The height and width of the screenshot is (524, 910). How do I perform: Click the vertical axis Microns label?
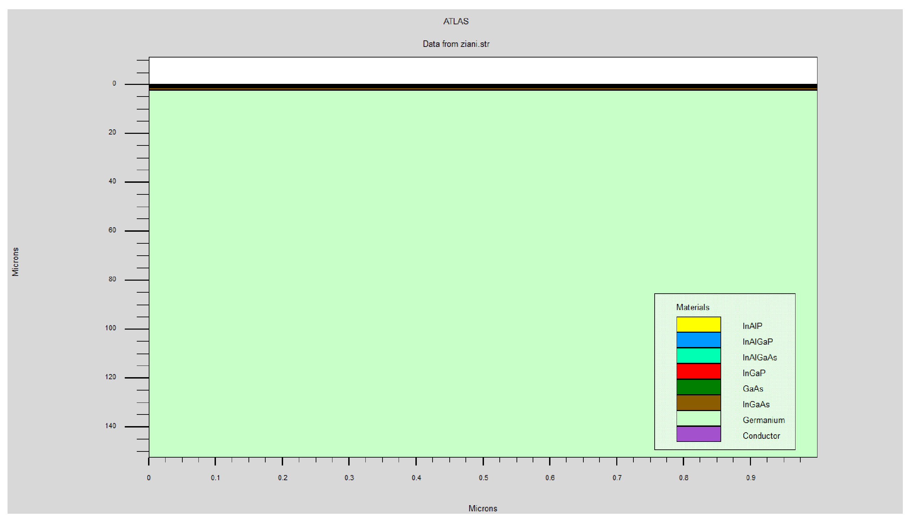[x=15, y=261]
